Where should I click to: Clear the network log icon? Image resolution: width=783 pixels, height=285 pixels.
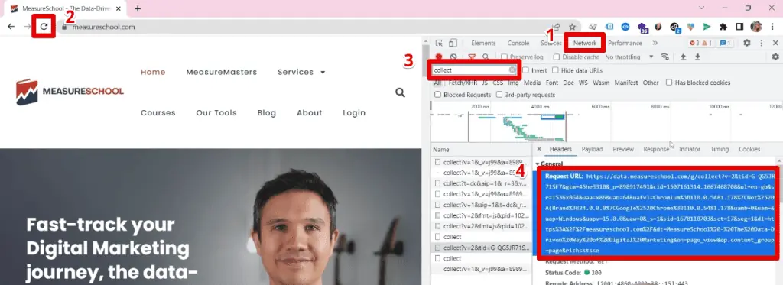(453, 57)
